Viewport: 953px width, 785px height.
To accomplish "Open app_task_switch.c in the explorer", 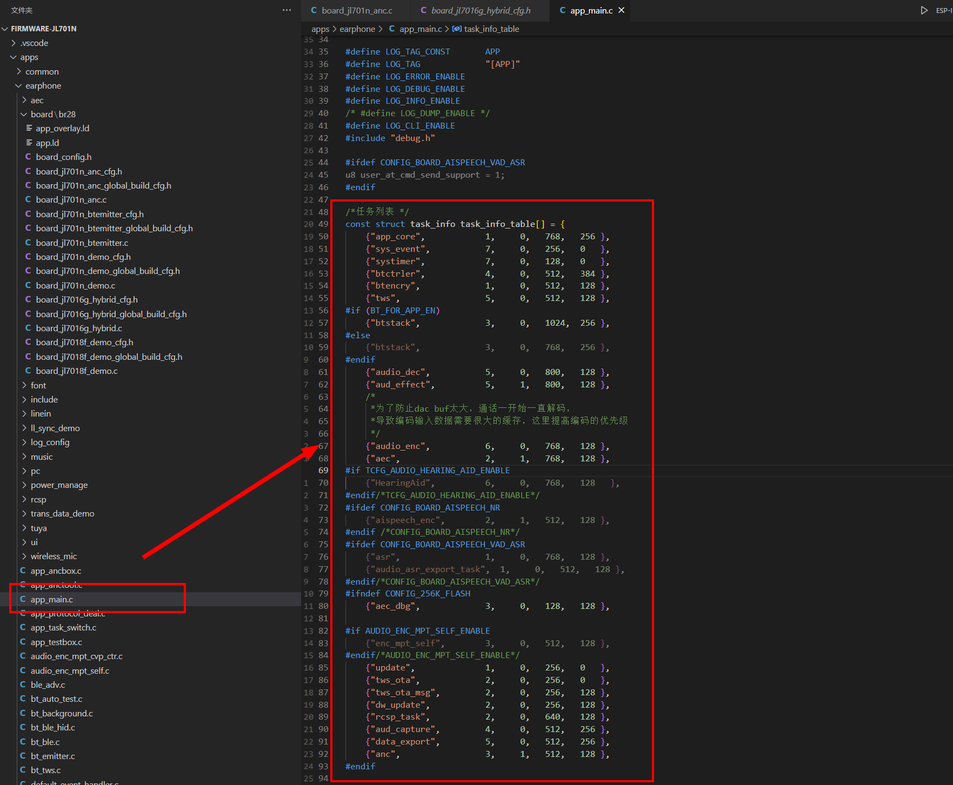I will click(63, 627).
